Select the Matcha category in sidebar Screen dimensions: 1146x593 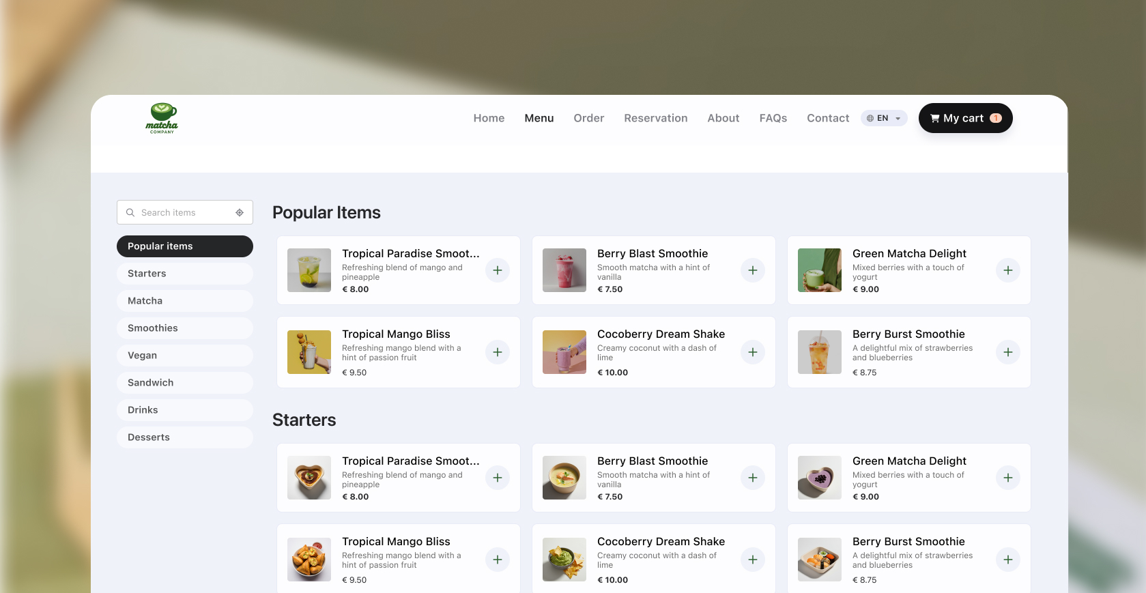click(x=185, y=301)
